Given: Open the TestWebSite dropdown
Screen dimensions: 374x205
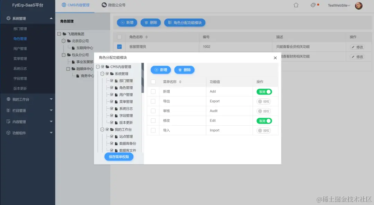Looking at the screenshot, I should pos(338,6).
